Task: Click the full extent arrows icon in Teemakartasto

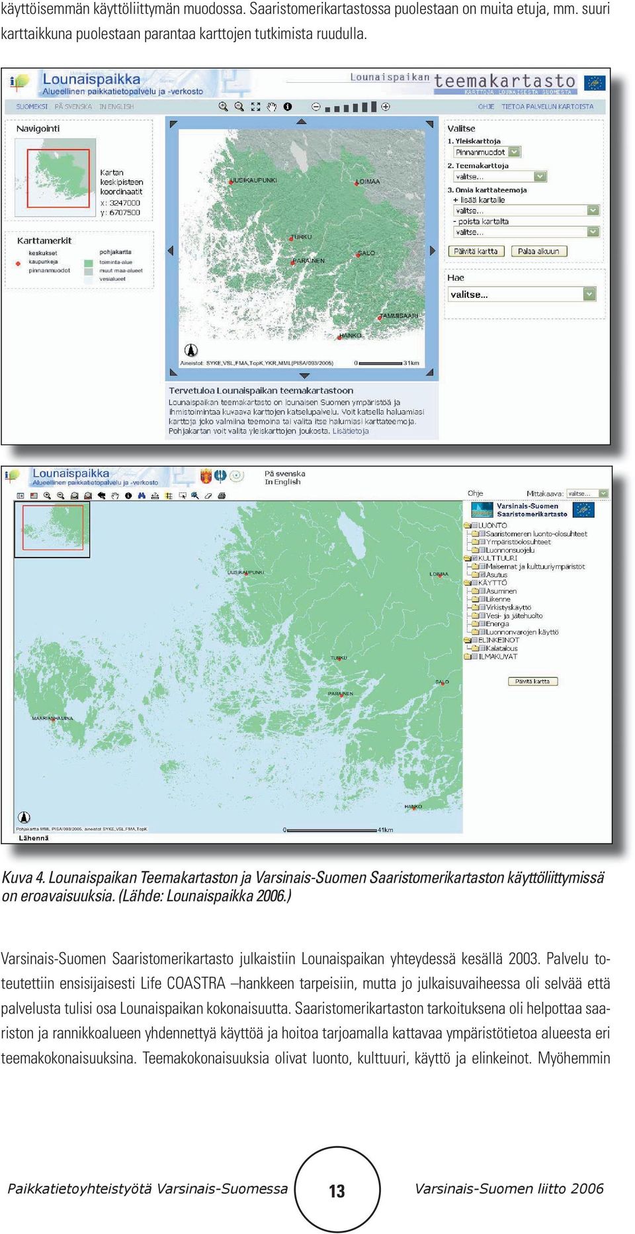Action: (x=256, y=107)
